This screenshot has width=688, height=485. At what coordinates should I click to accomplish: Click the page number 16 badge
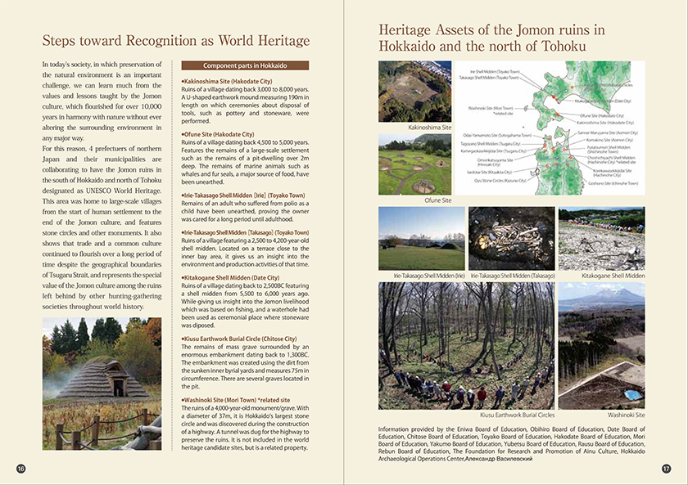point(20,469)
